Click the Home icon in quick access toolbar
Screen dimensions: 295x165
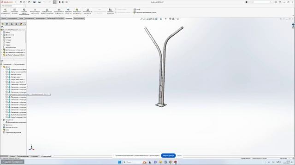[21, 2]
